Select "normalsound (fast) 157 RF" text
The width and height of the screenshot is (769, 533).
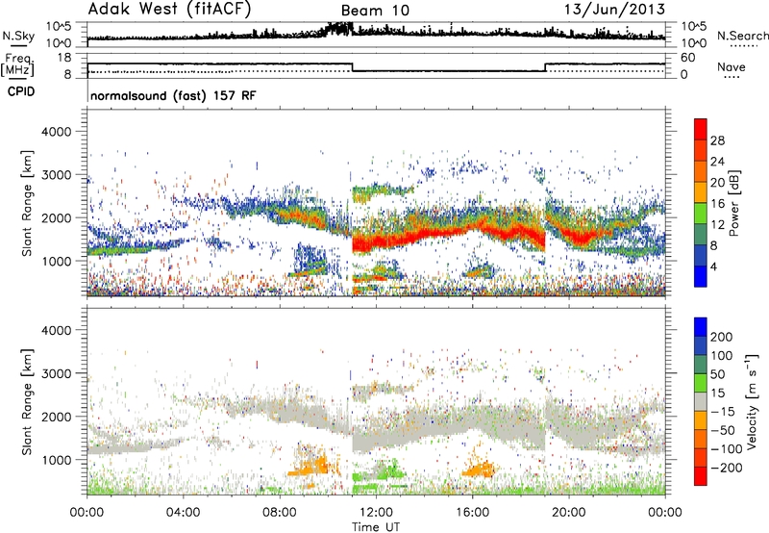tap(173, 95)
